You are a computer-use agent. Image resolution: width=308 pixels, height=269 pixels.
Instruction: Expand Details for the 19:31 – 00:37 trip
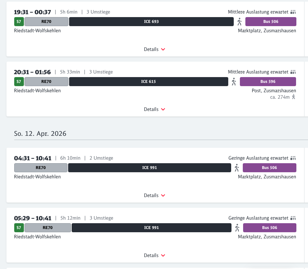point(154,49)
